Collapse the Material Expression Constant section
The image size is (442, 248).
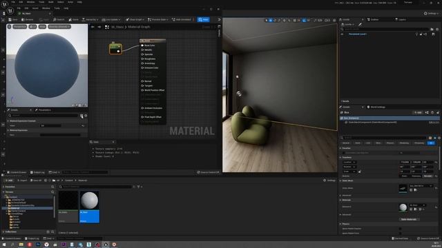click(8, 121)
